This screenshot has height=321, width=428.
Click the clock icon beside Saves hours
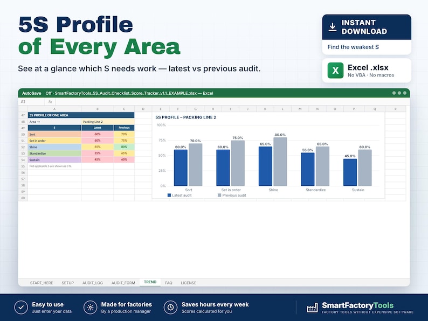[170, 308]
